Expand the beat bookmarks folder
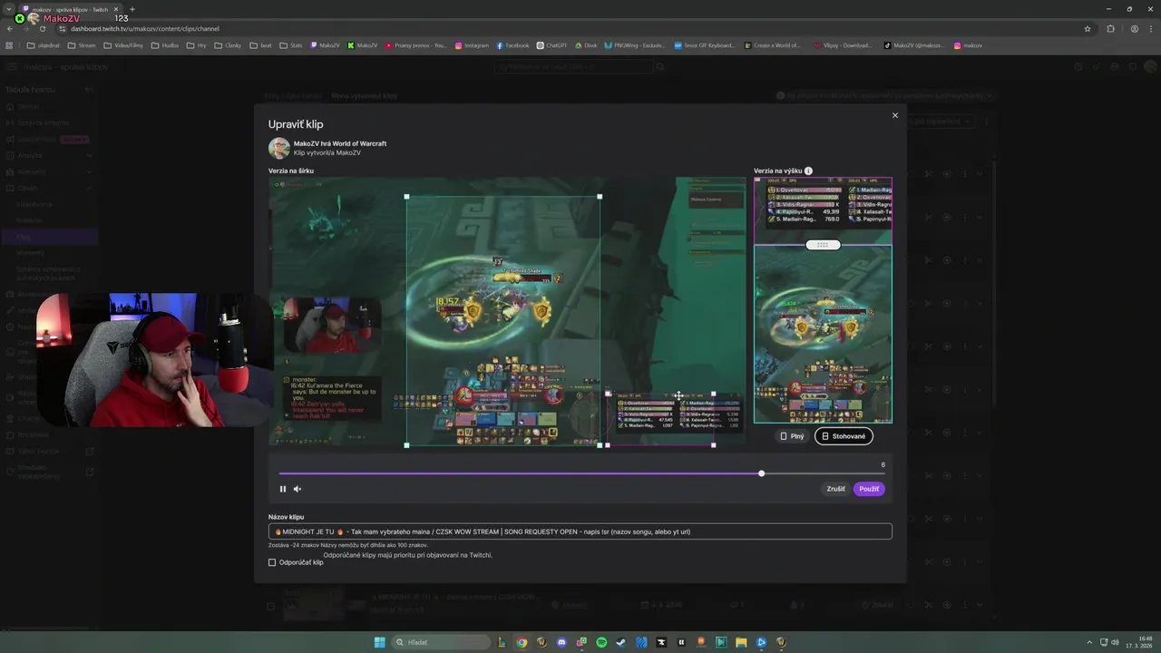The image size is (1161, 653). (261, 45)
